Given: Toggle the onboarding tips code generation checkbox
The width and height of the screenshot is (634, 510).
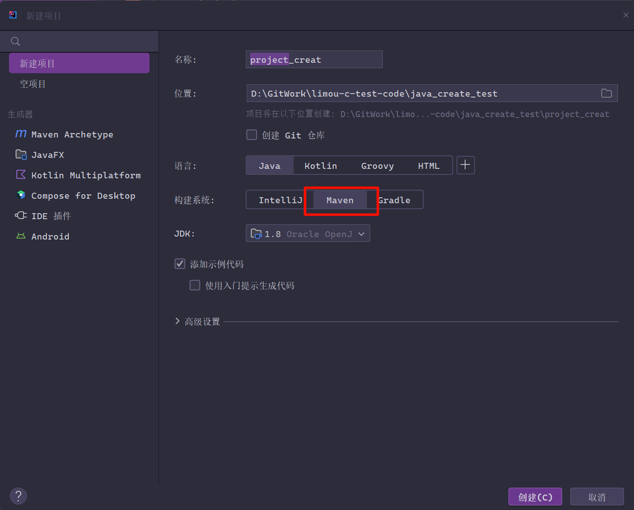Looking at the screenshot, I should click(x=195, y=285).
